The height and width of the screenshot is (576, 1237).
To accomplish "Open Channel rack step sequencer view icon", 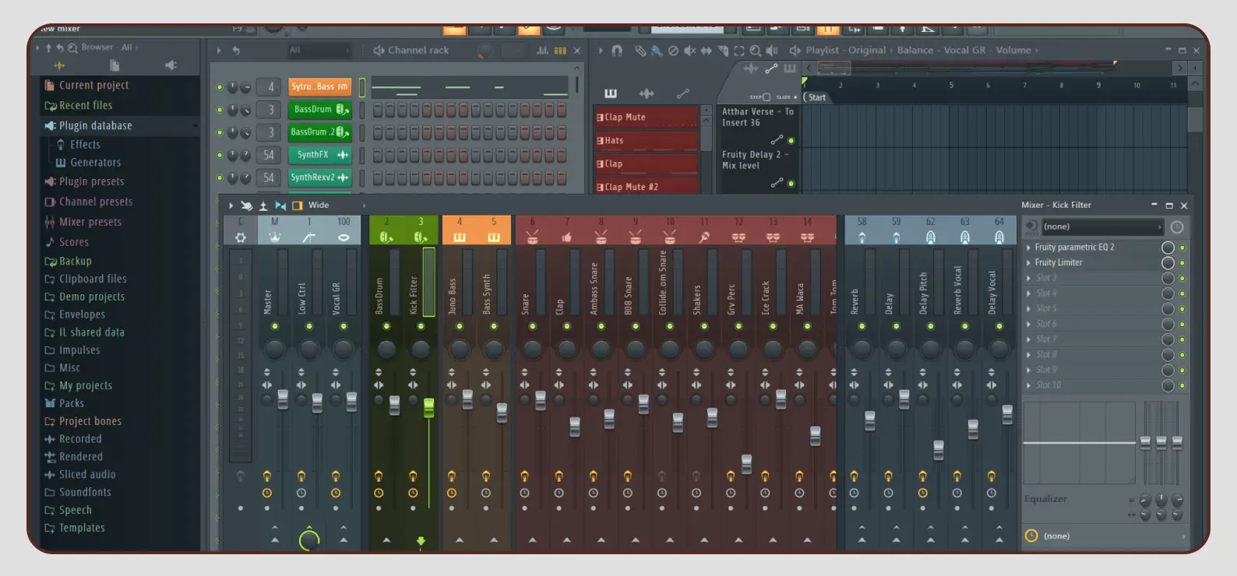I will (x=560, y=51).
